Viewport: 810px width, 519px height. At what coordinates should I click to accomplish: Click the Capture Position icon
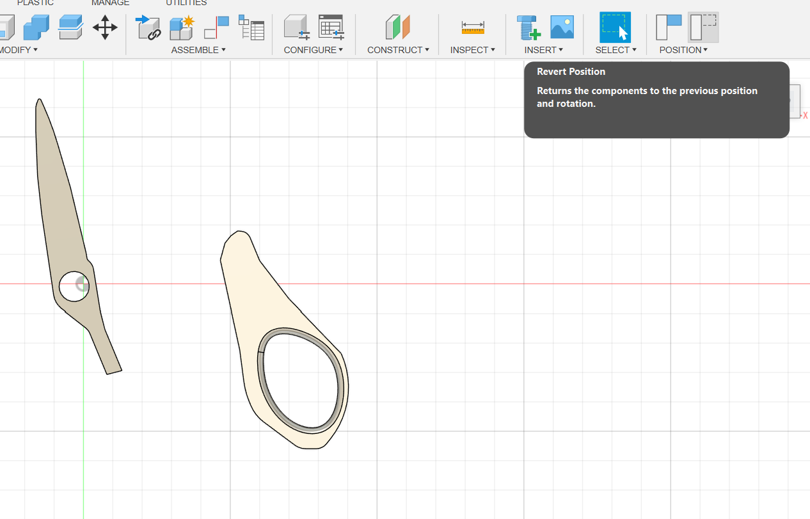669,28
